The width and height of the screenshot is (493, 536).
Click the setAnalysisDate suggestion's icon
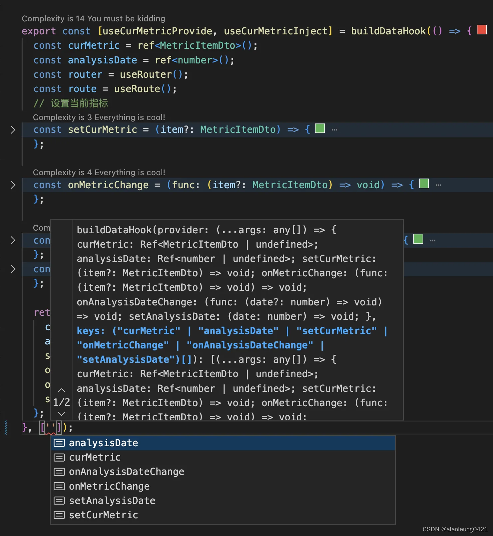click(x=59, y=501)
